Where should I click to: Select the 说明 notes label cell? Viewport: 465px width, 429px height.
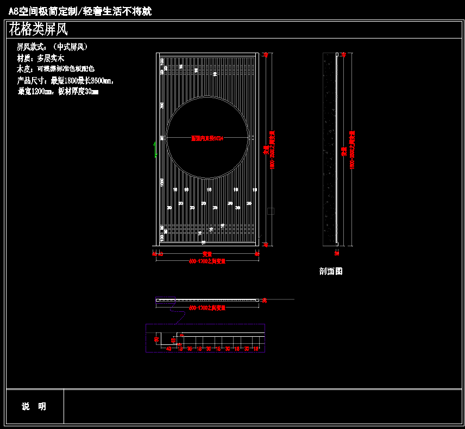[x=34, y=406]
